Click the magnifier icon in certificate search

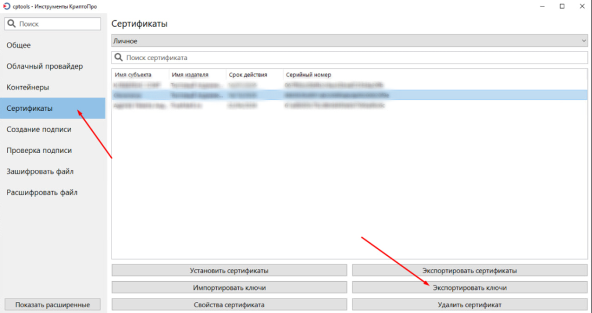pyautogui.click(x=119, y=58)
